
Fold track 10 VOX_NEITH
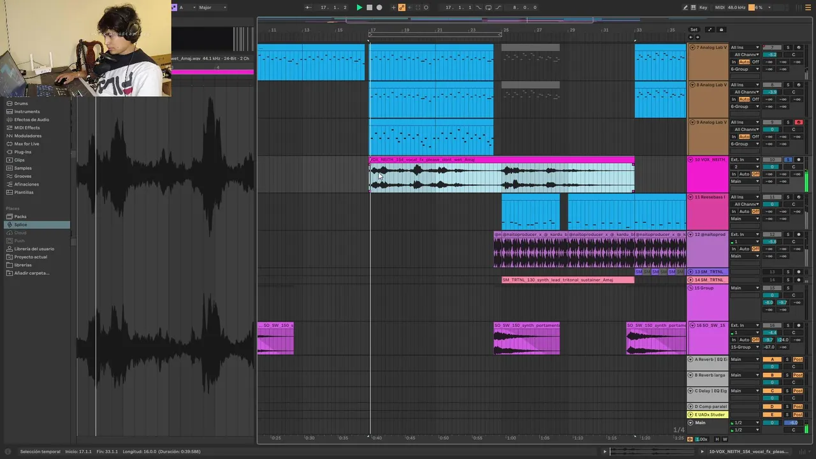coord(692,159)
